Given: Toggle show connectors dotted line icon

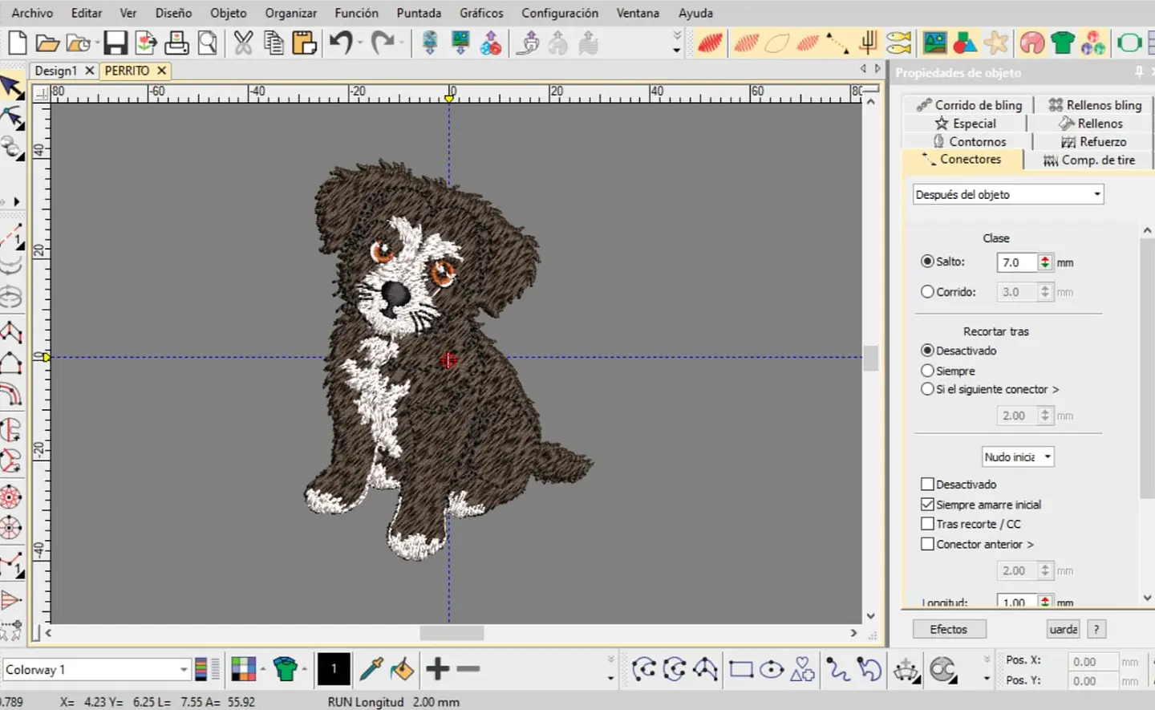Looking at the screenshot, I should [x=837, y=43].
